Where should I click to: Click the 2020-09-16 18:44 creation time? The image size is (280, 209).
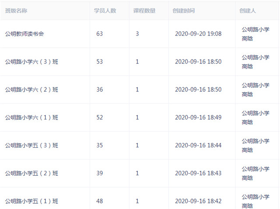[198, 145]
